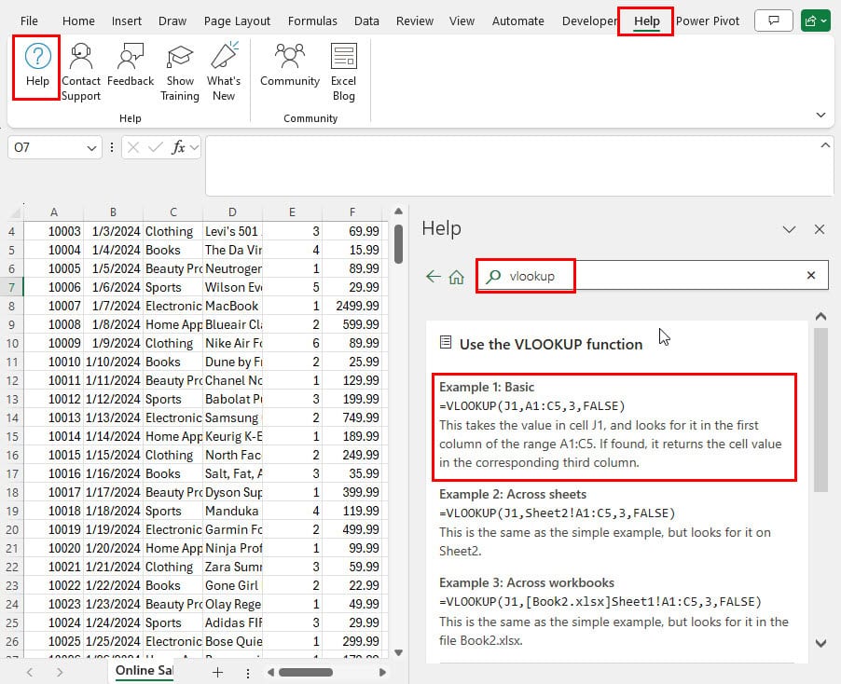This screenshot has width=841, height=684.
Task: Click the Help pane vertical scrollbar thumb
Action: click(820, 410)
